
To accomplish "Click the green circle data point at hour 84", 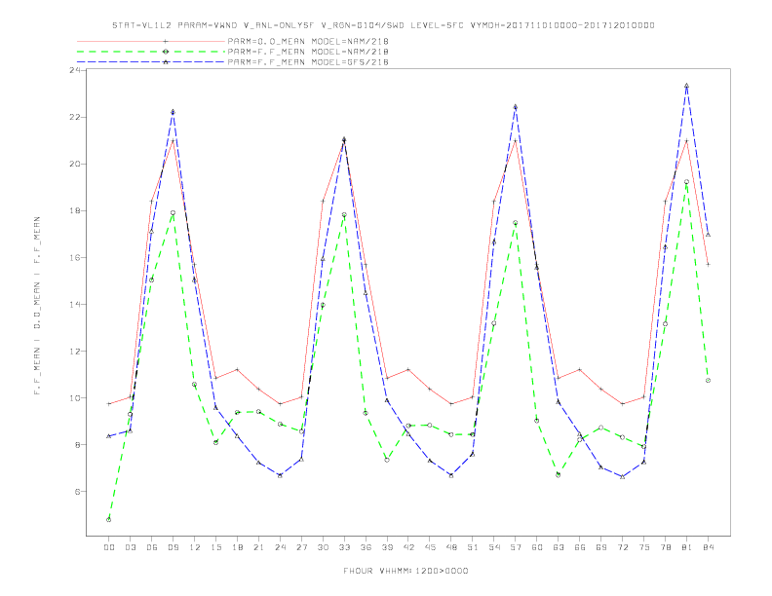I will (x=708, y=380).
